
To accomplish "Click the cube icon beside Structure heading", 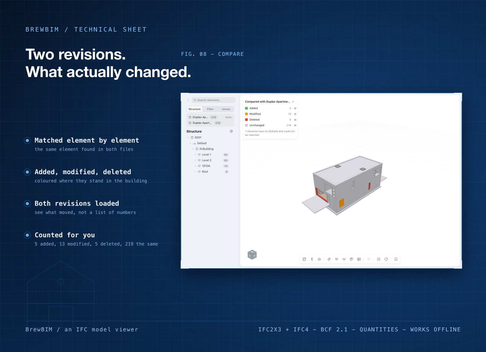I will (x=231, y=131).
